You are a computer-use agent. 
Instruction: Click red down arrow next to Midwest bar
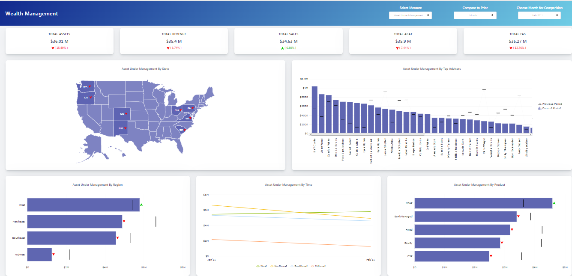pyautogui.click(x=54, y=255)
